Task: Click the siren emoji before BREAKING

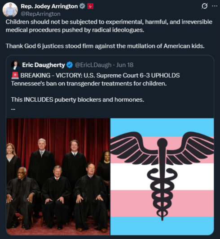Action: pos(15,76)
